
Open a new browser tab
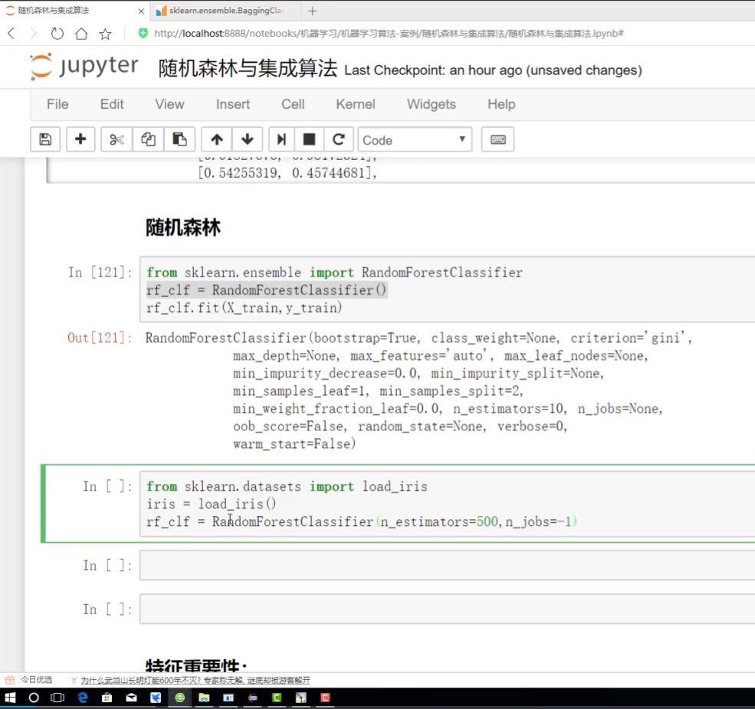[x=313, y=11]
